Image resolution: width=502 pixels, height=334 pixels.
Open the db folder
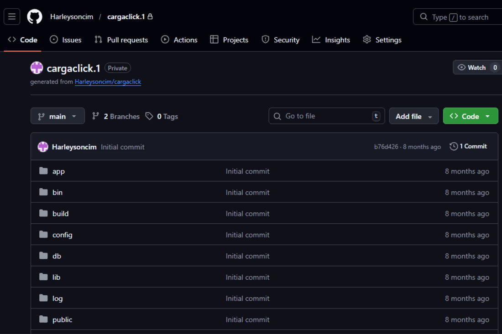pyautogui.click(x=57, y=256)
